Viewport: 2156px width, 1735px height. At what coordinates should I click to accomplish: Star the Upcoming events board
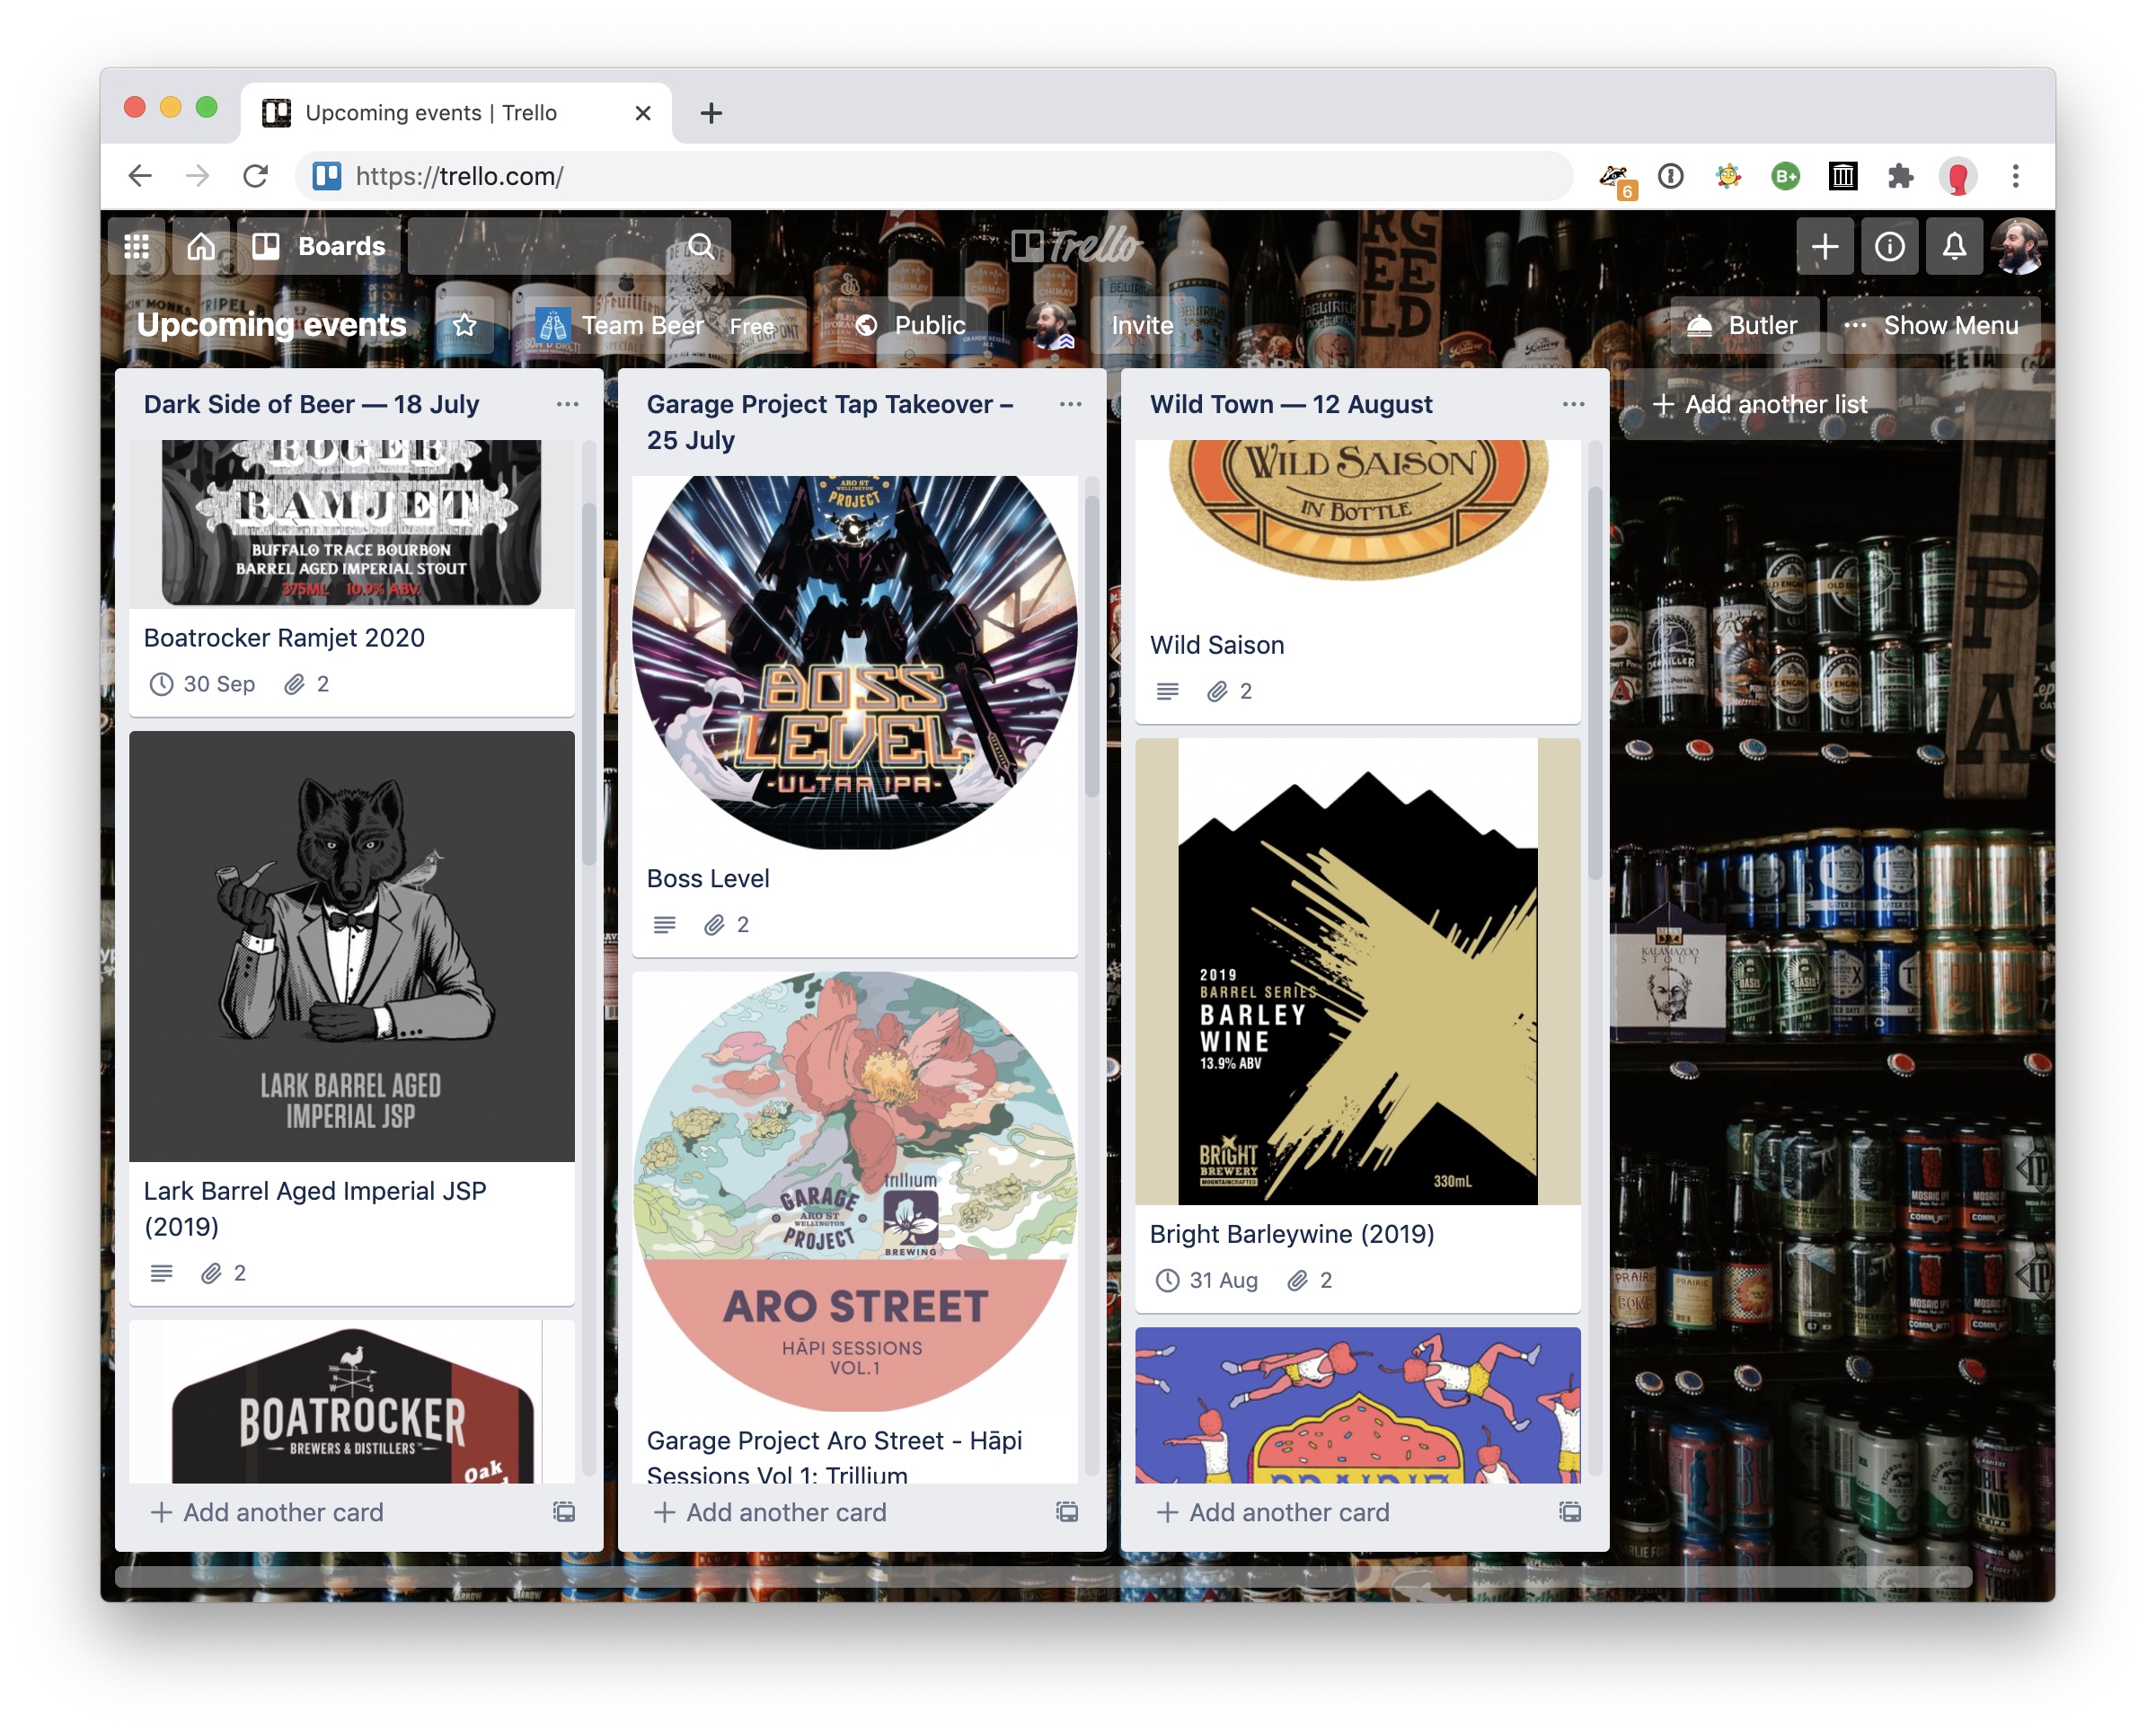pos(464,325)
